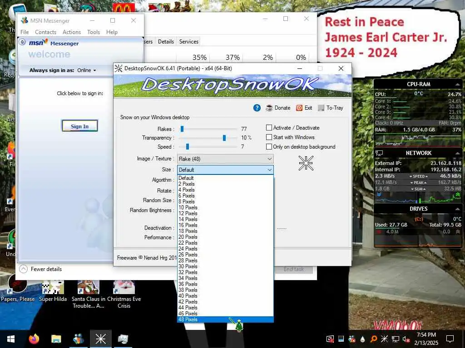Click the Speed slider handle
This screenshot has height=348, width=465.
[x=188, y=146]
